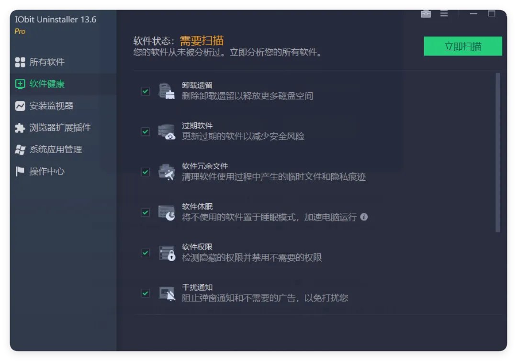This screenshot has height=361, width=517.
Task: Click the 浏览器扩展插件 puzzle icon
Action: pyautogui.click(x=20, y=128)
